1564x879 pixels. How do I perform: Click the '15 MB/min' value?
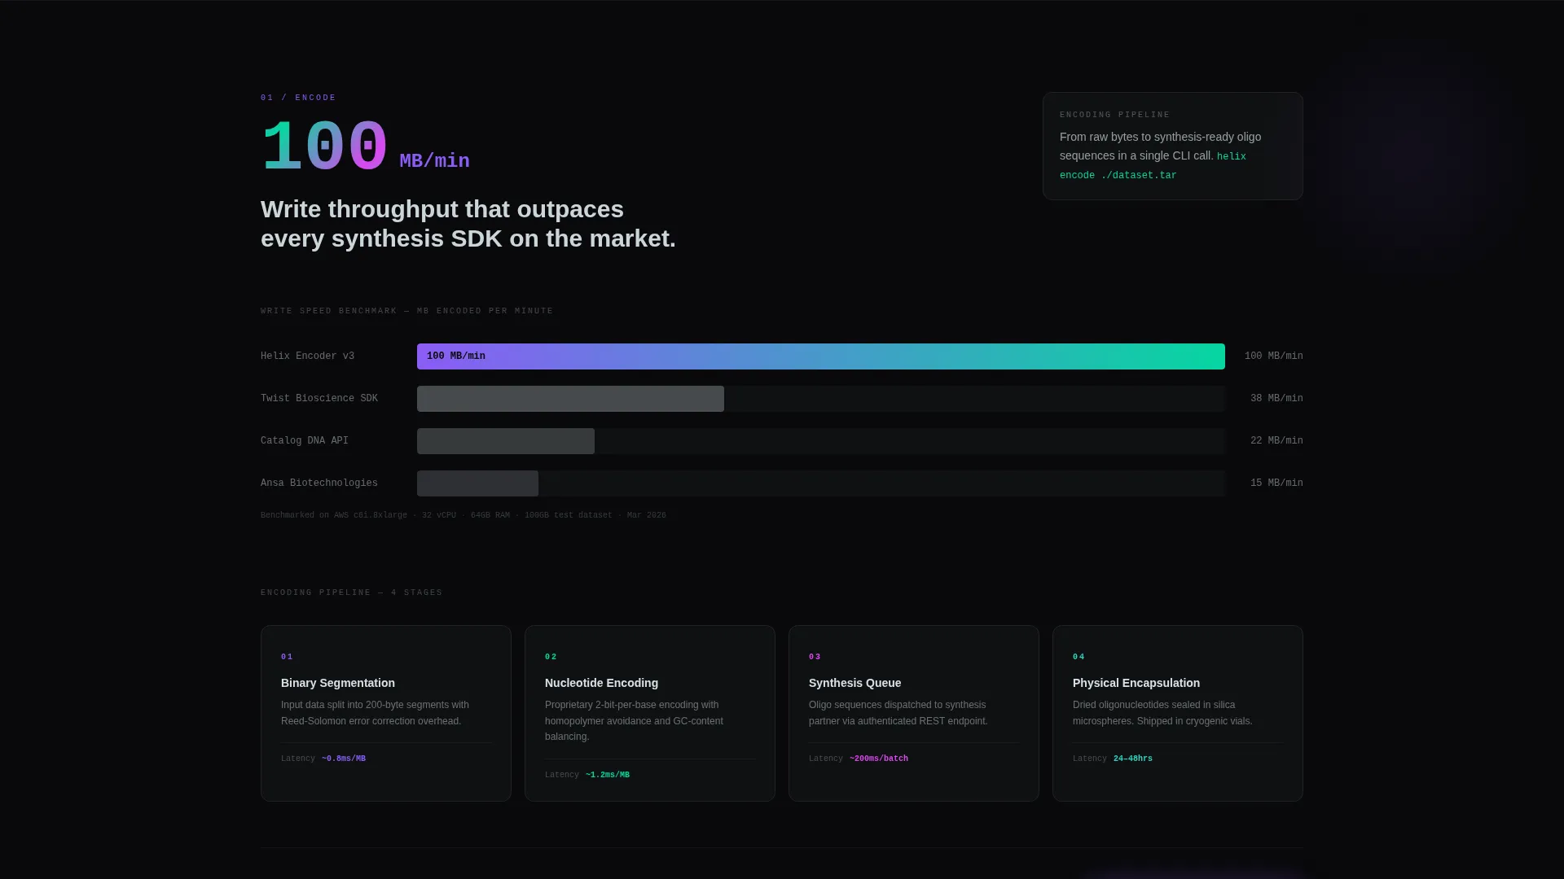[x=1276, y=483]
